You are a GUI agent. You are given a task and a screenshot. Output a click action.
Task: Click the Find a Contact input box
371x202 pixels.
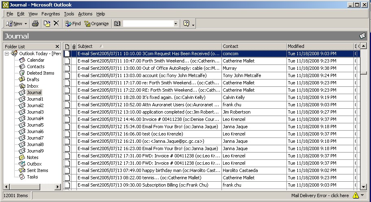point(148,24)
